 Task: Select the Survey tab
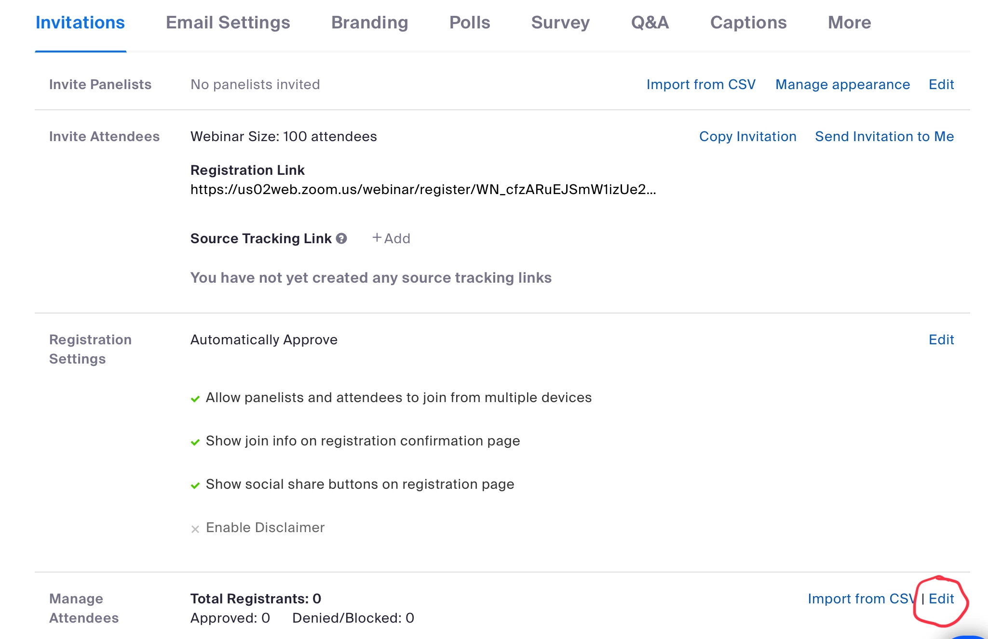[561, 23]
